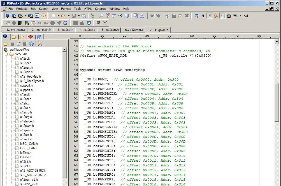Click the blue info icon in the project panel
The width and height of the screenshot is (281, 186).
click(x=31, y=44)
